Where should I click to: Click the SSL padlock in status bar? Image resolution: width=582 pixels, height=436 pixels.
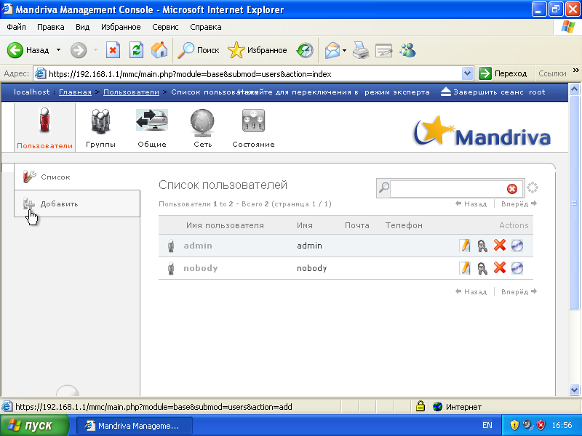(420, 406)
